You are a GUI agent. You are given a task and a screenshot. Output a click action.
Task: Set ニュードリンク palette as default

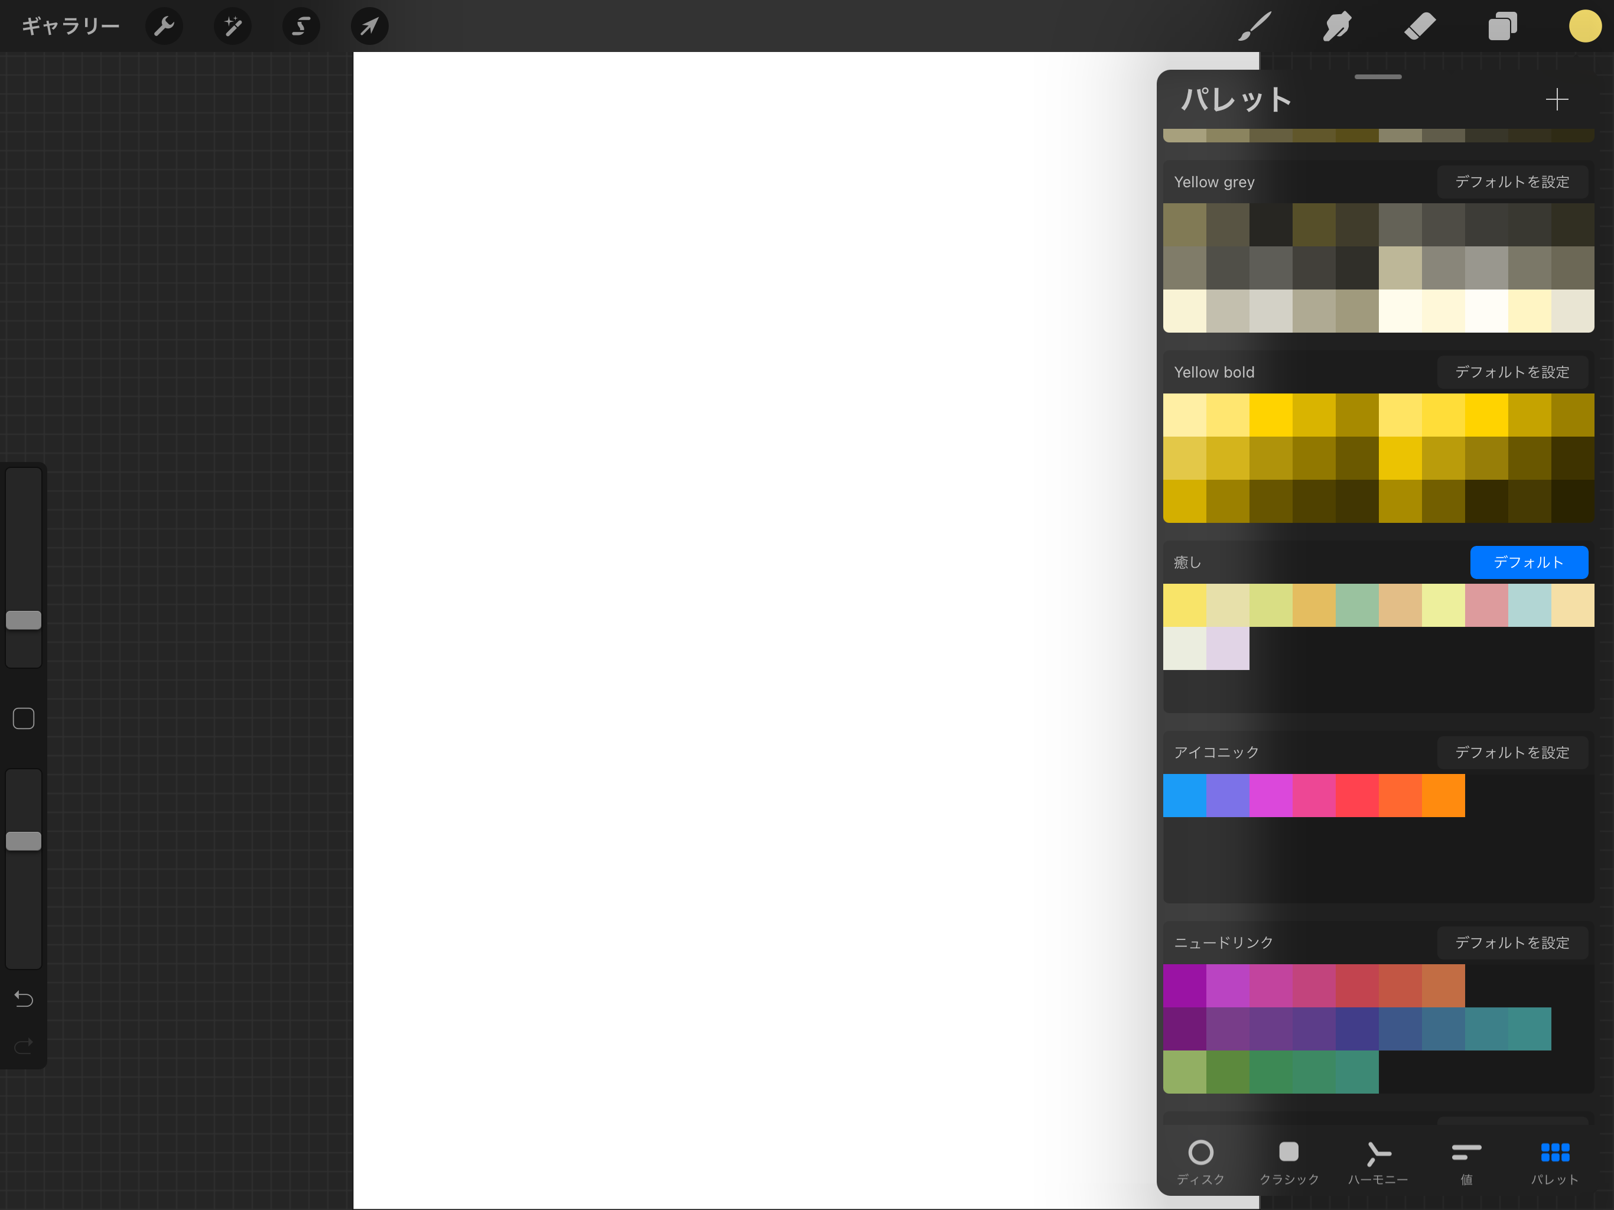tap(1512, 943)
